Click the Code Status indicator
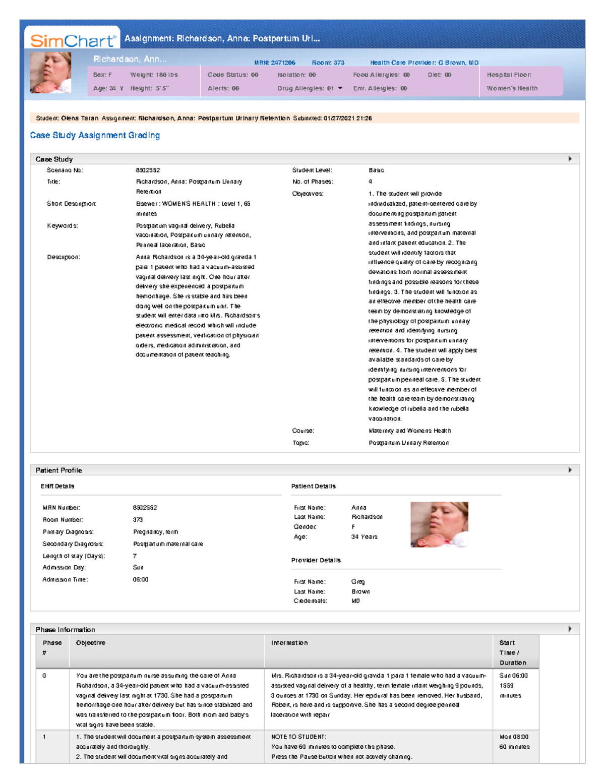The width and height of the screenshot is (605, 783). coord(232,75)
